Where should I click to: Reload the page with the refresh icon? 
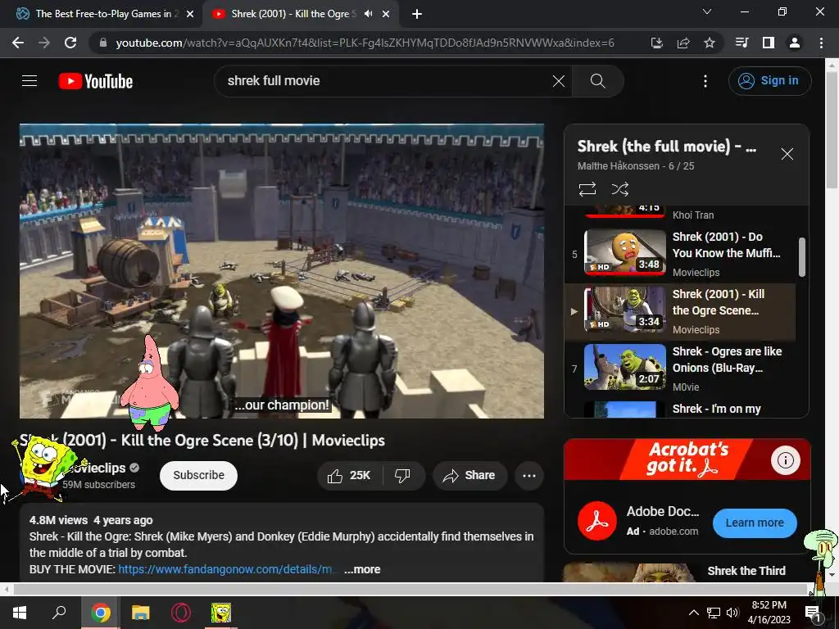pyautogui.click(x=70, y=43)
